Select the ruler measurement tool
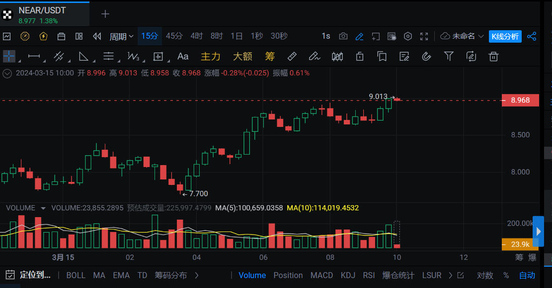The image size is (552, 288). point(292,57)
